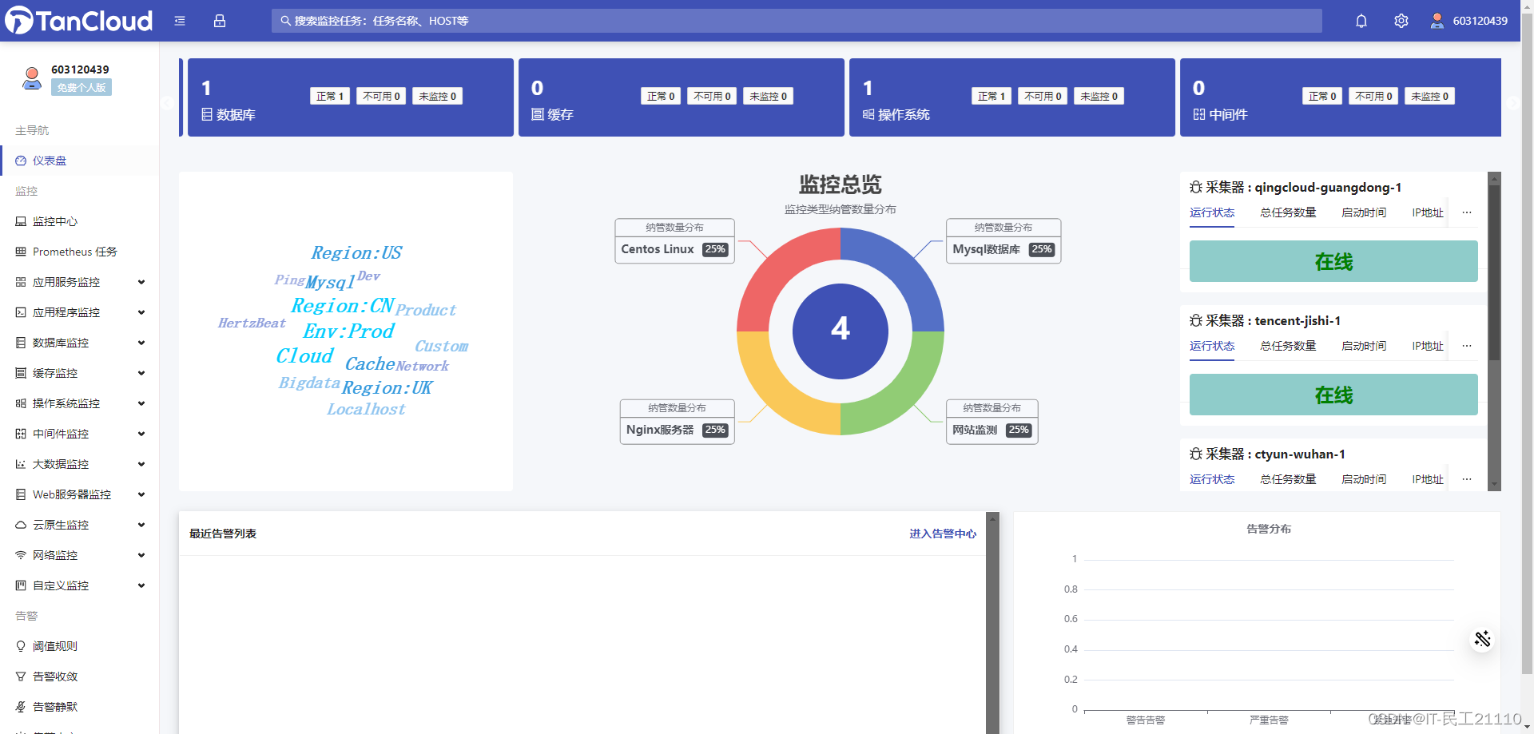This screenshot has width=1534, height=734.
Task: Click the Env:Prod tag in word cloud
Action: point(349,331)
